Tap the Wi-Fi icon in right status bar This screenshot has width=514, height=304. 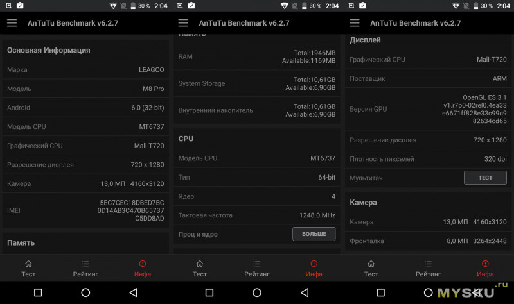[456, 6]
